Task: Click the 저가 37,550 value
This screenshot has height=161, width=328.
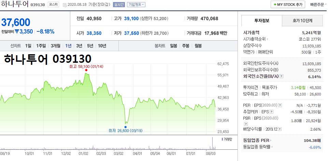Action: point(131,33)
